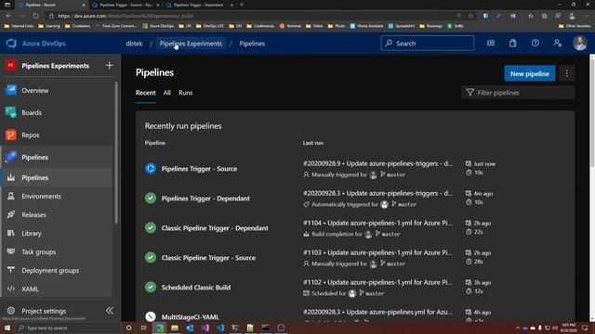Open the work items list icon in header
595x334 pixels.
click(x=491, y=44)
